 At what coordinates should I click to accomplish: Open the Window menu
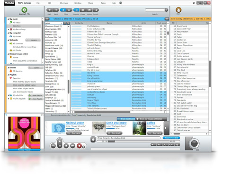point(78,3)
